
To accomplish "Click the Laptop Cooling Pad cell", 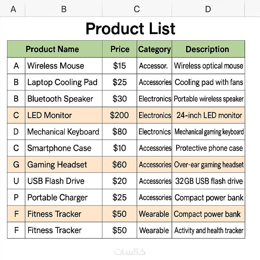I will [x=62, y=82].
